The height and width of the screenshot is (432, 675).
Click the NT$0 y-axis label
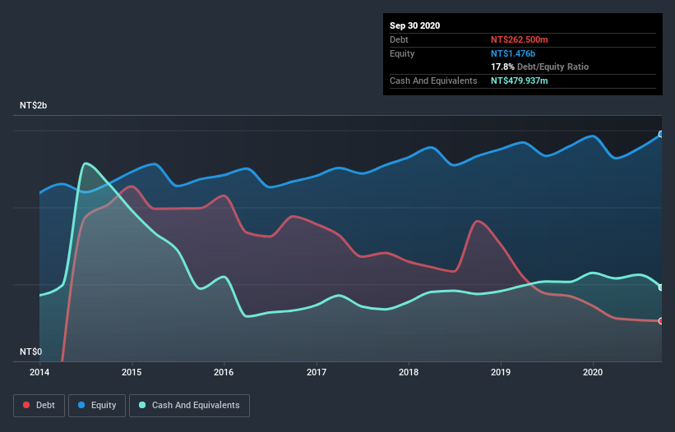(31, 352)
